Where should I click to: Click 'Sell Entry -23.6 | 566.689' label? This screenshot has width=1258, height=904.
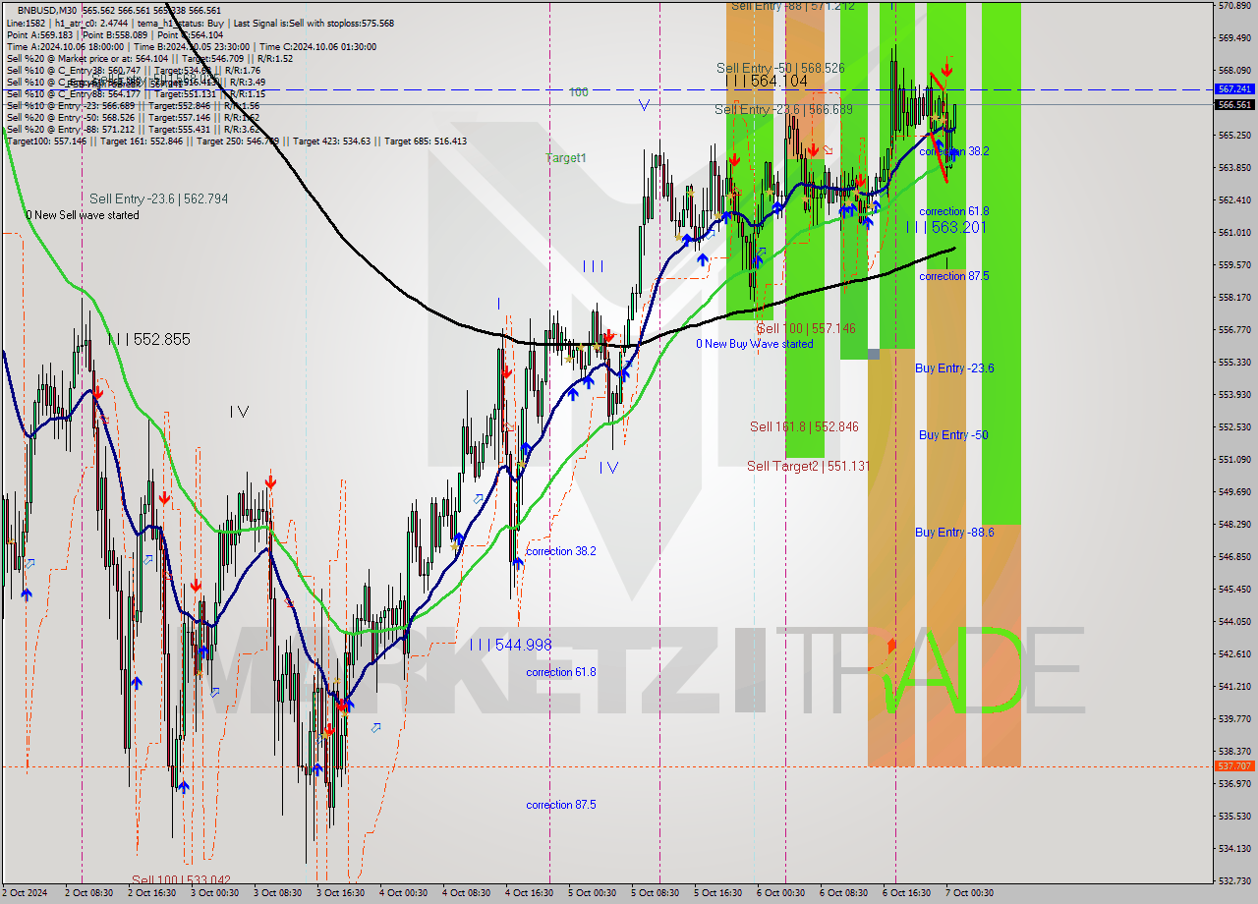pyautogui.click(x=784, y=109)
